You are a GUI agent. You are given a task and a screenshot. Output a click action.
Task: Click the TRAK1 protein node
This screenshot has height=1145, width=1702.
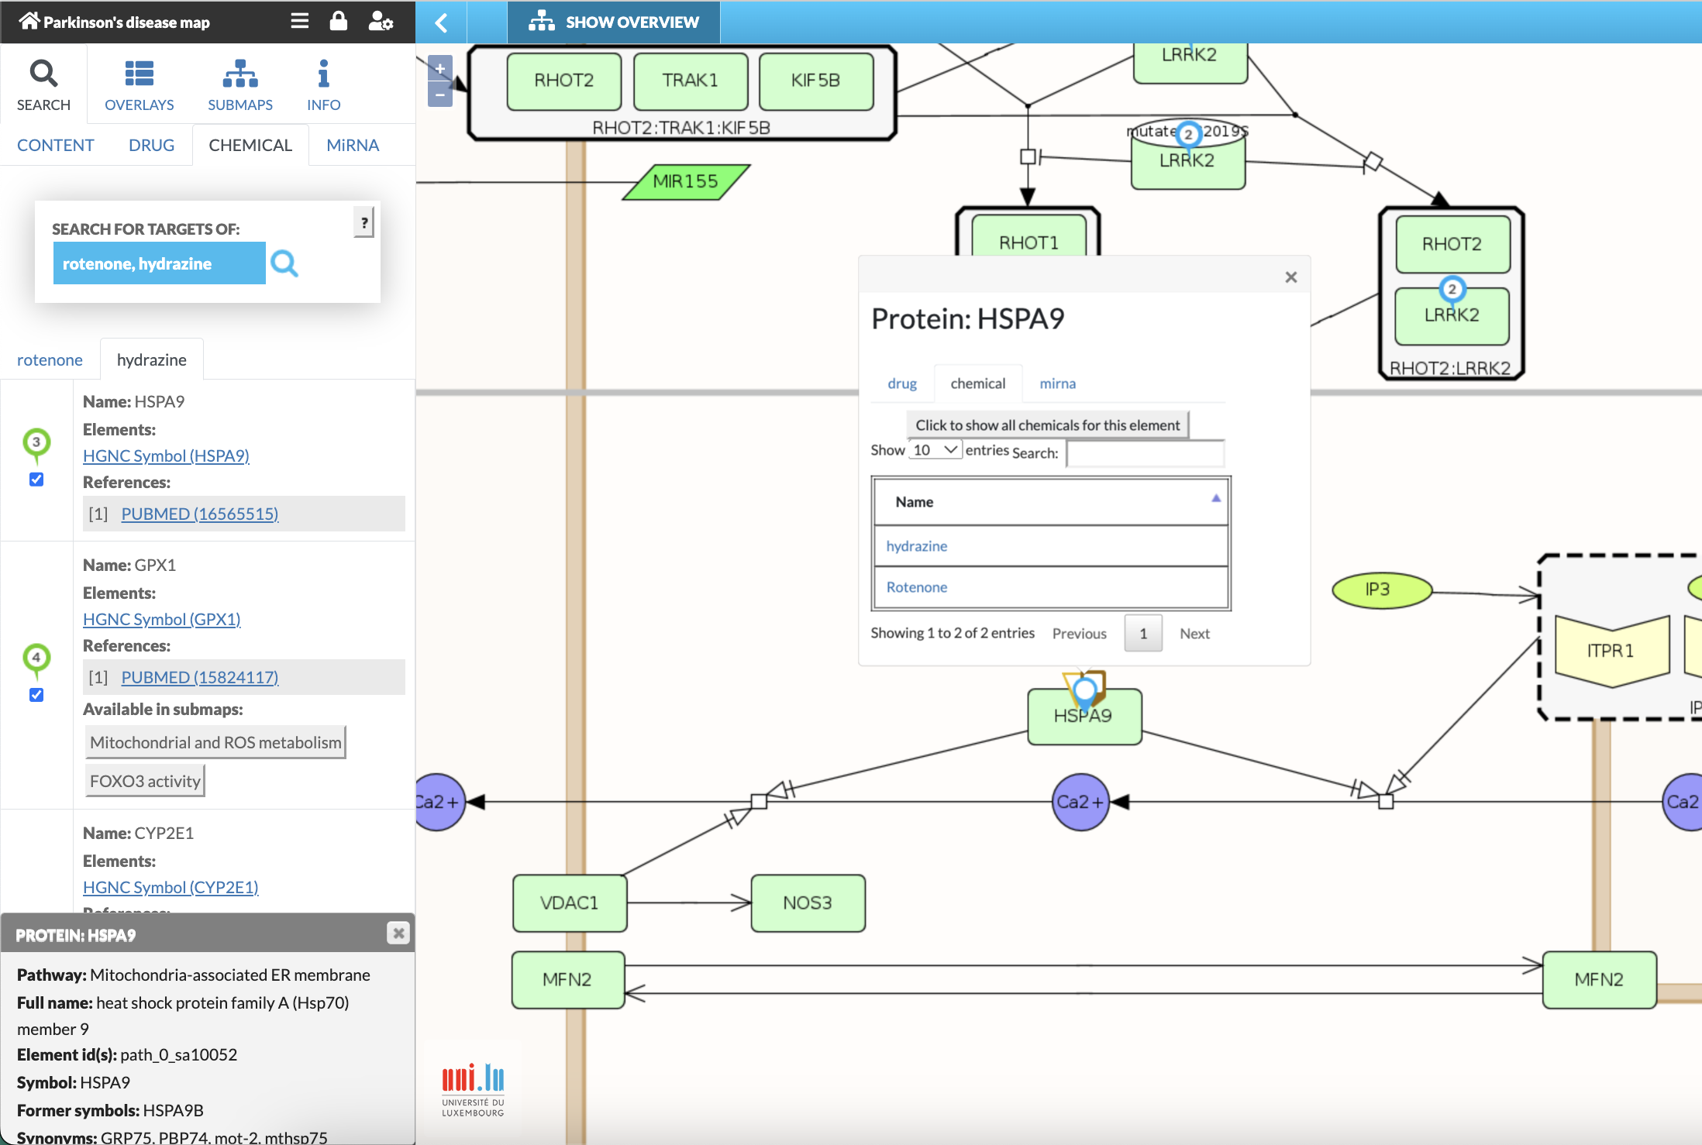tap(691, 81)
